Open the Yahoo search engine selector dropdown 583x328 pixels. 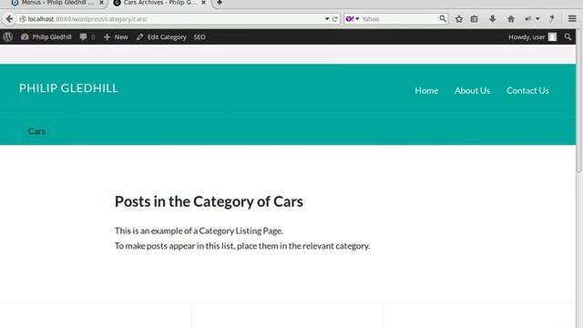353,18
